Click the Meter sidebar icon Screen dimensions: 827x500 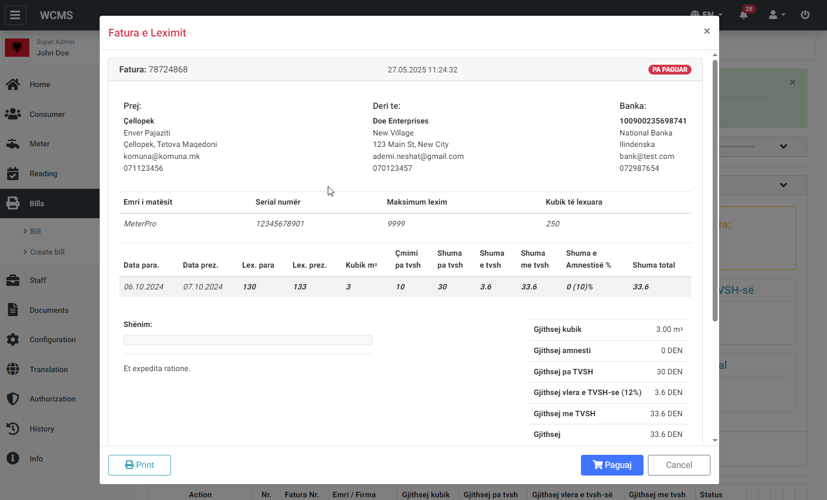pyautogui.click(x=13, y=144)
